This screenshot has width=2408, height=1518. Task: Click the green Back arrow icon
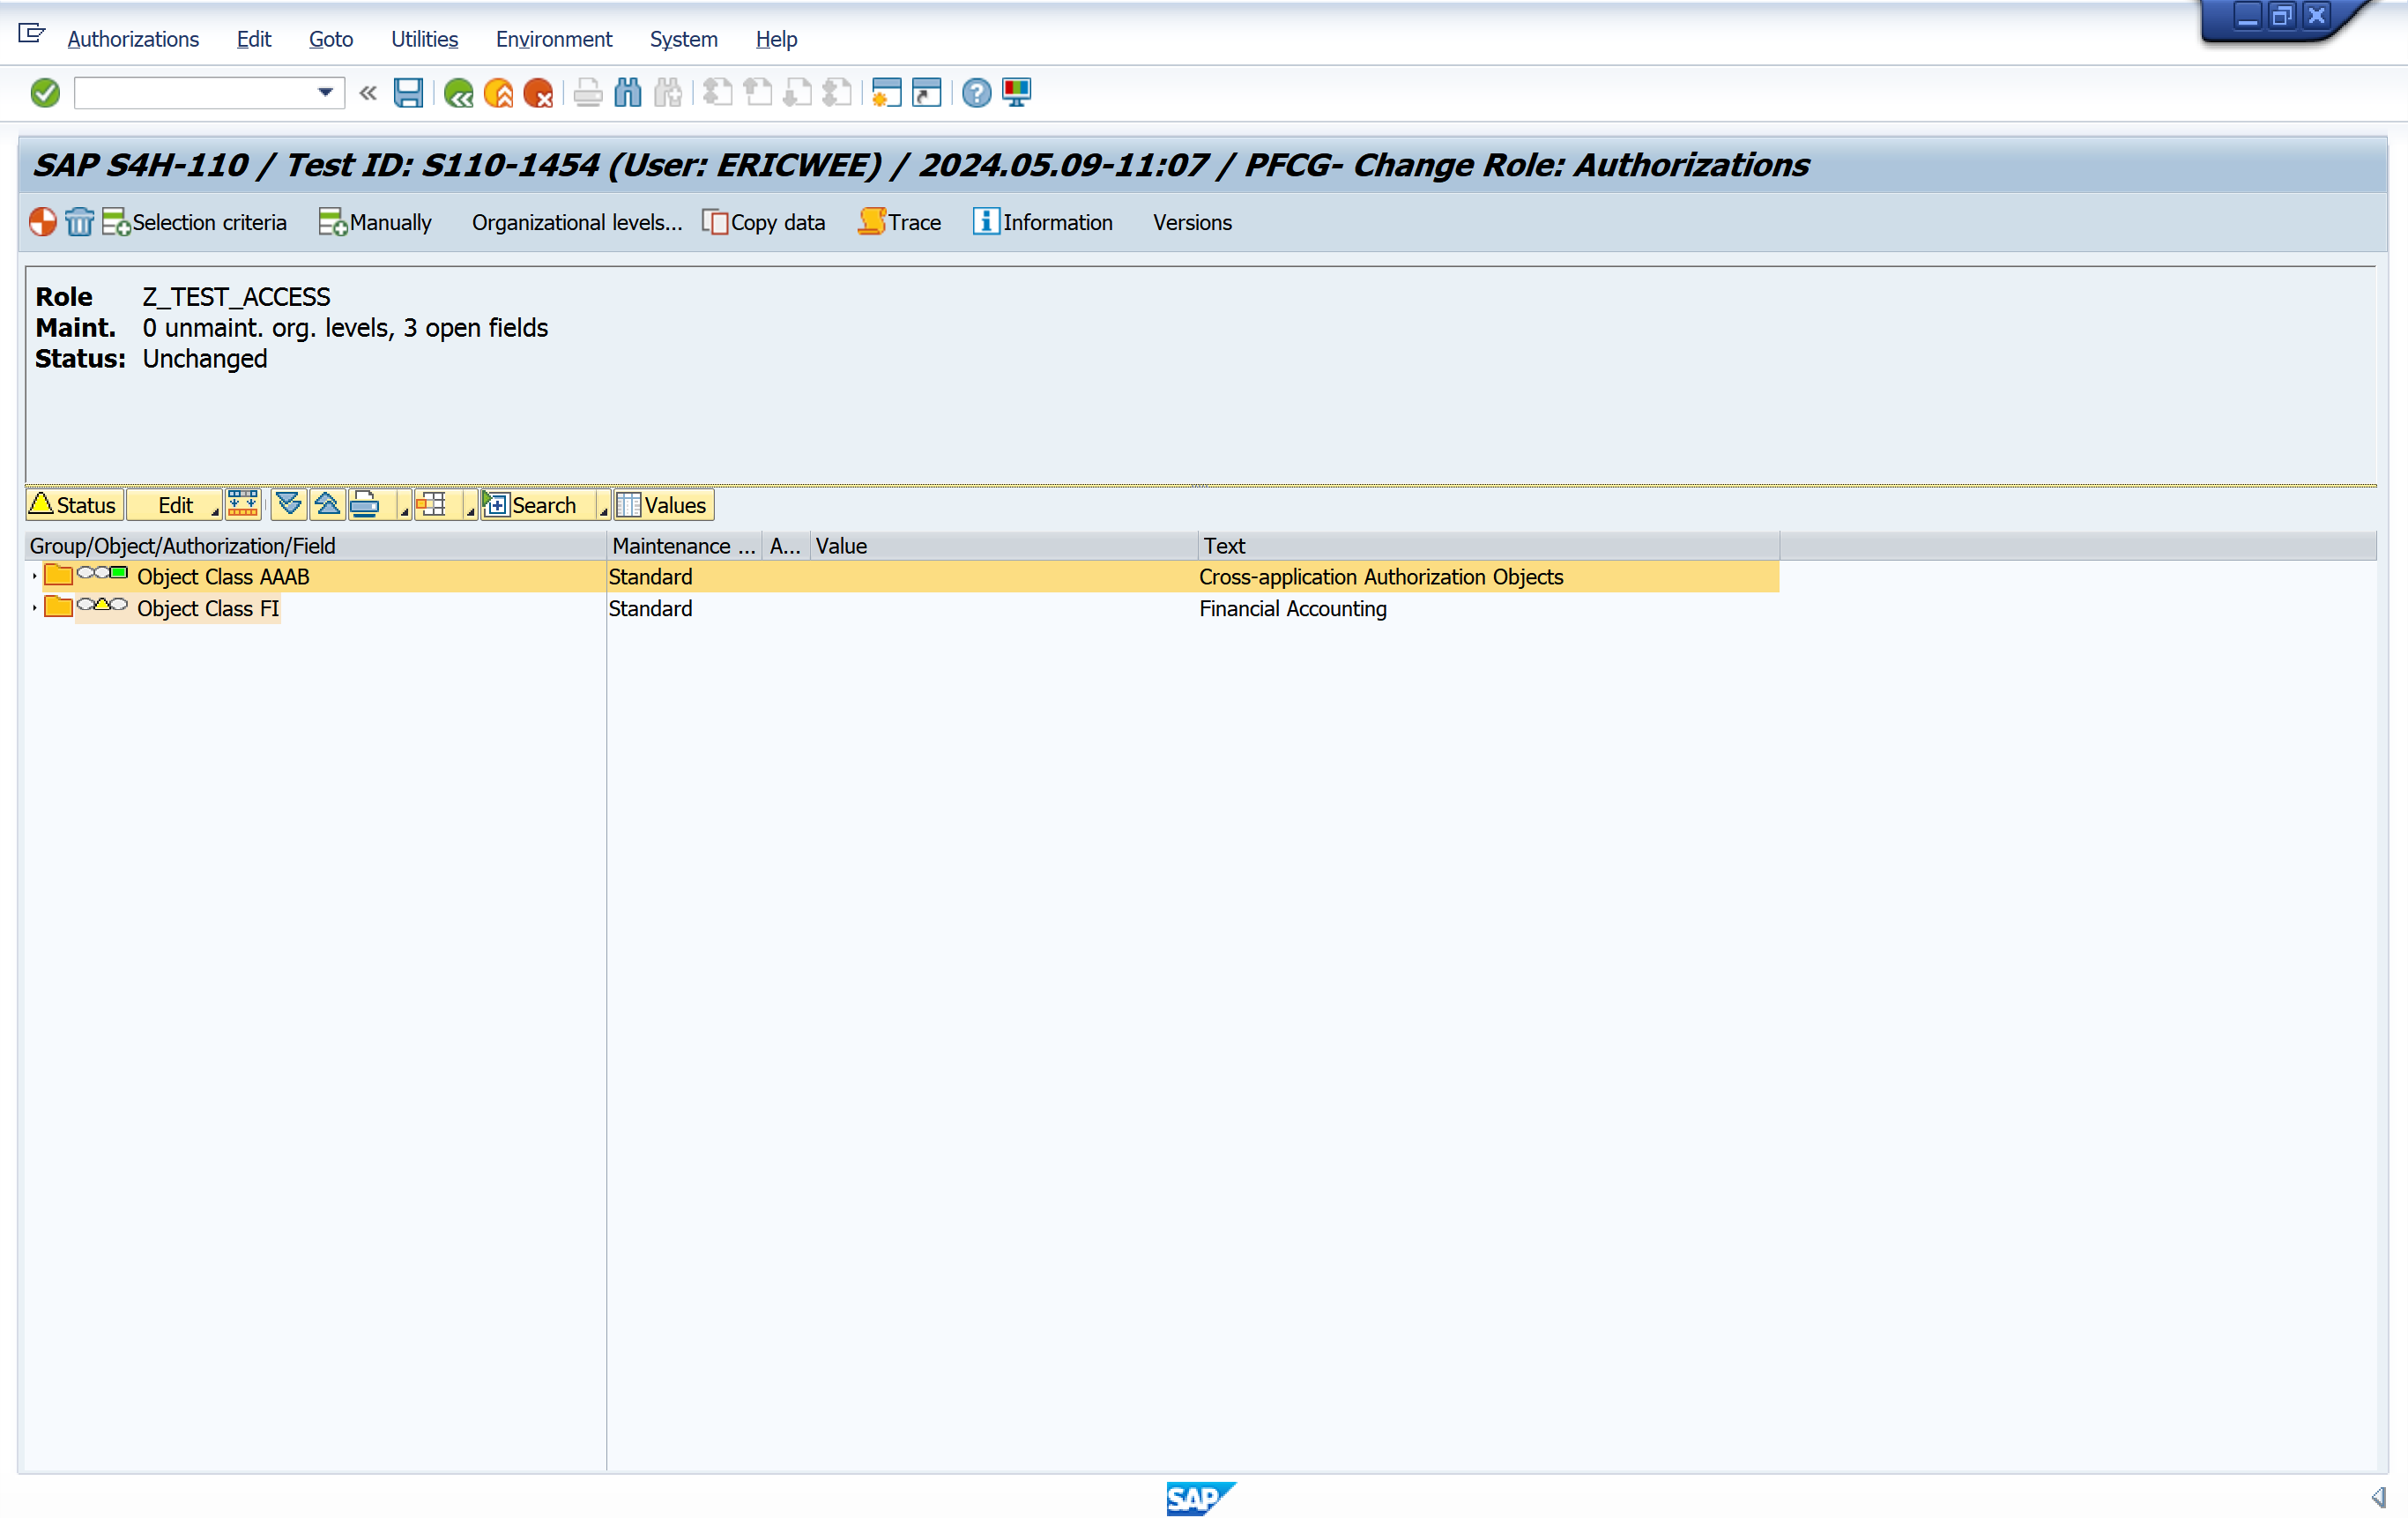pyautogui.click(x=458, y=93)
